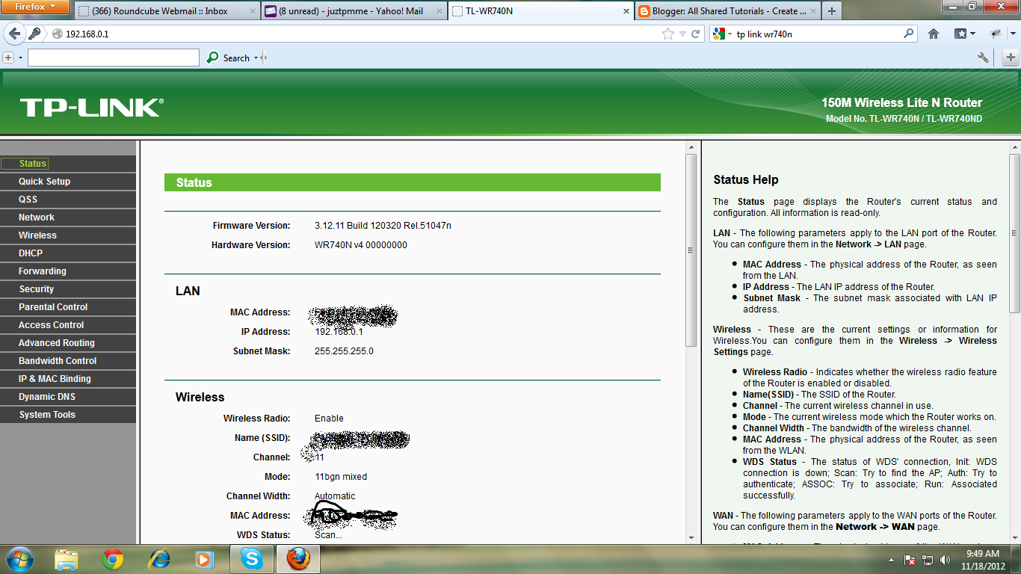
Task: Click the network icon in the system tray
Action: (928, 560)
